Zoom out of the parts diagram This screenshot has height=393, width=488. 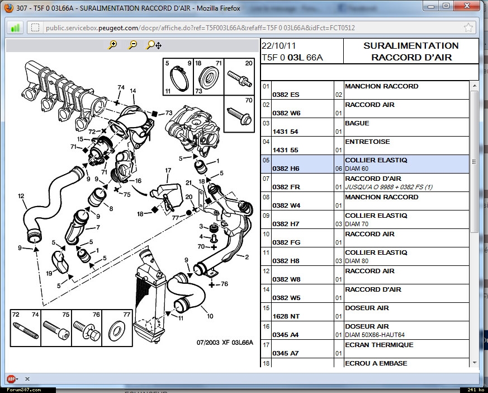pos(133,45)
